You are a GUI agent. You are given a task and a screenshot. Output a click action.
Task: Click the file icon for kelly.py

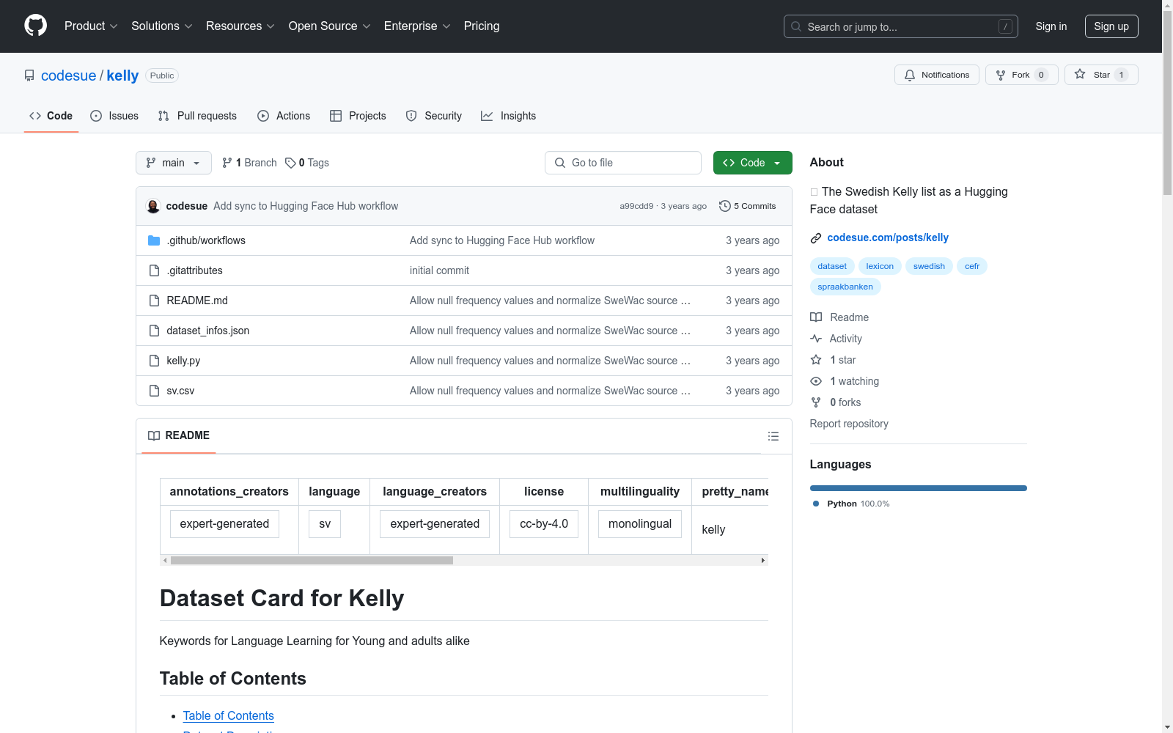[154, 361]
